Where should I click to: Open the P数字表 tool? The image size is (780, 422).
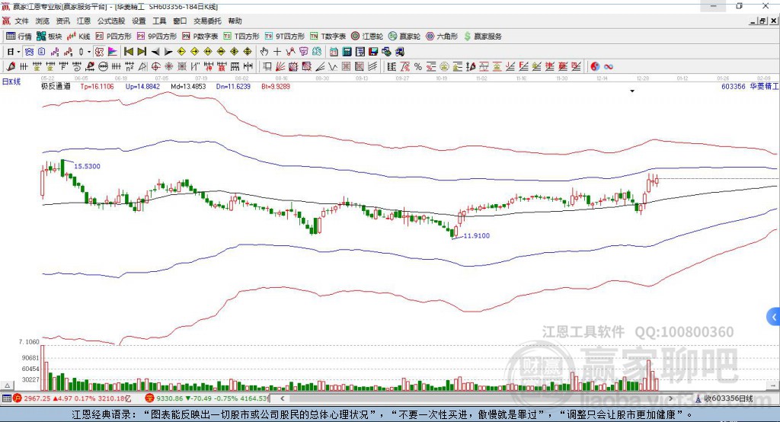[200, 37]
